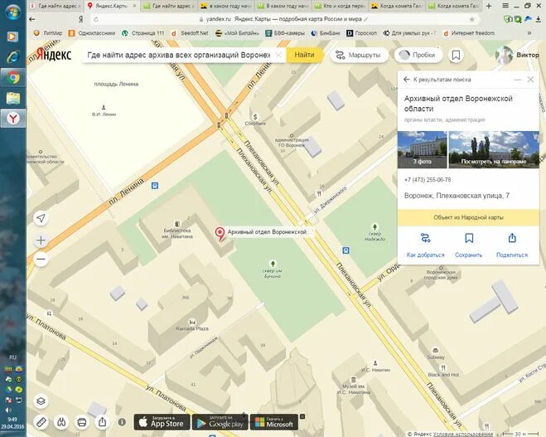Open the downloads arrow icon in the browser
The height and width of the screenshot is (437, 546).
click(539, 19)
